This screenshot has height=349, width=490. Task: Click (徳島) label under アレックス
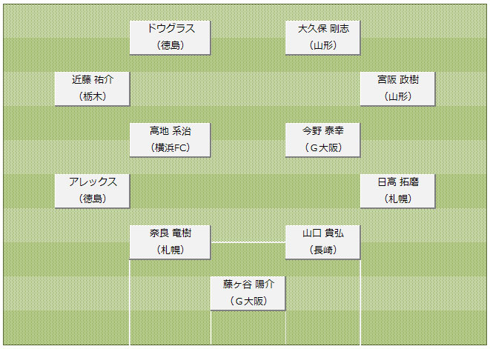(x=93, y=199)
